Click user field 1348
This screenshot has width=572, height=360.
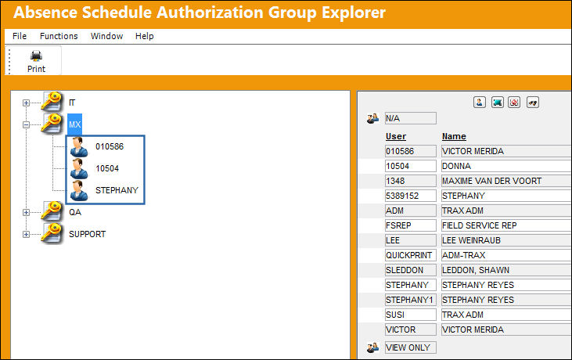[x=410, y=181]
